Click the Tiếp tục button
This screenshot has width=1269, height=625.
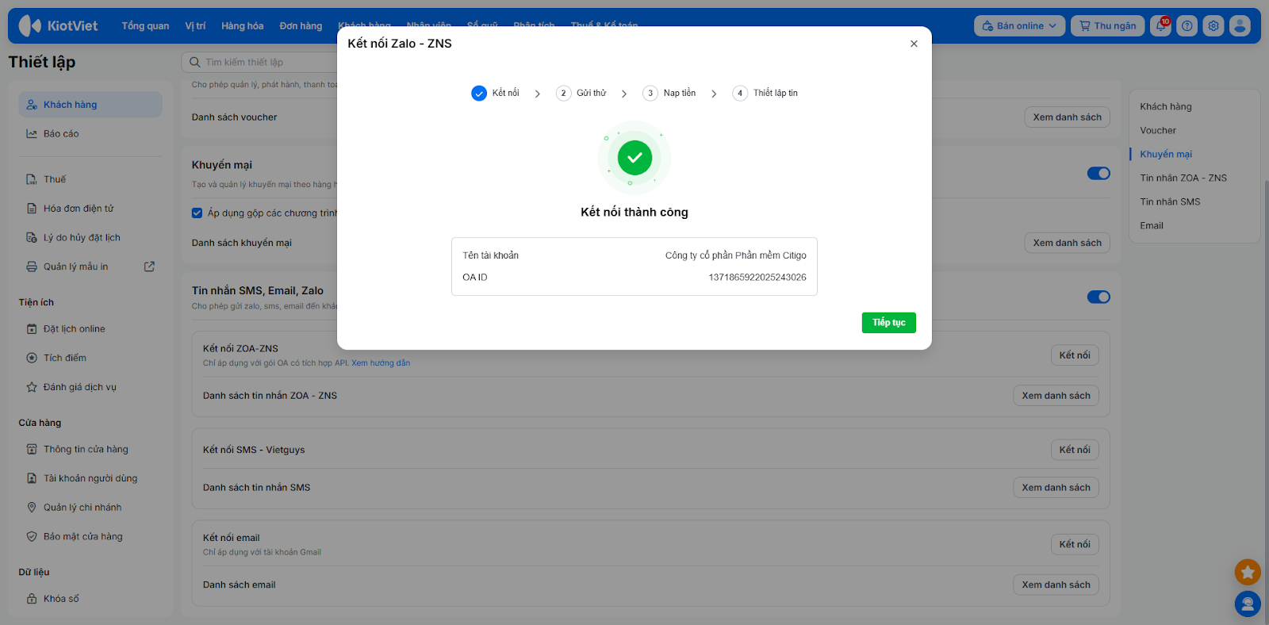coord(889,323)
